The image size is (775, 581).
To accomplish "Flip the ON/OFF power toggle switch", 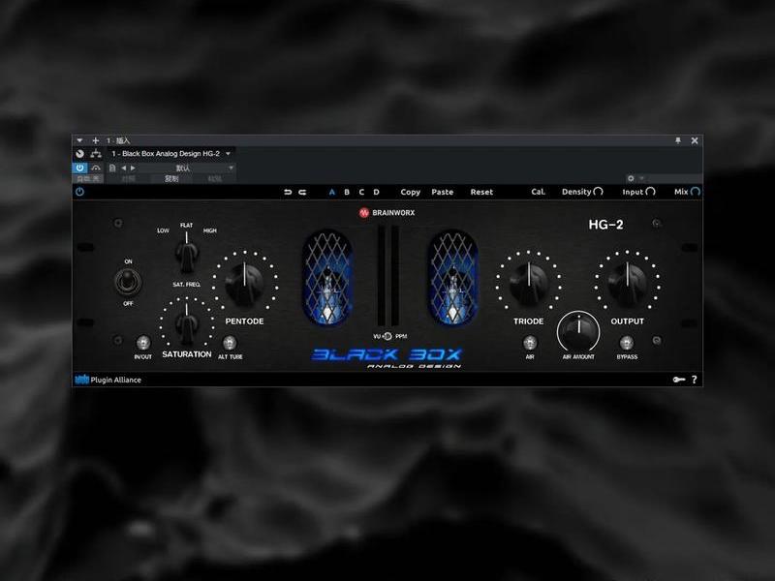I will coord(128,282).
